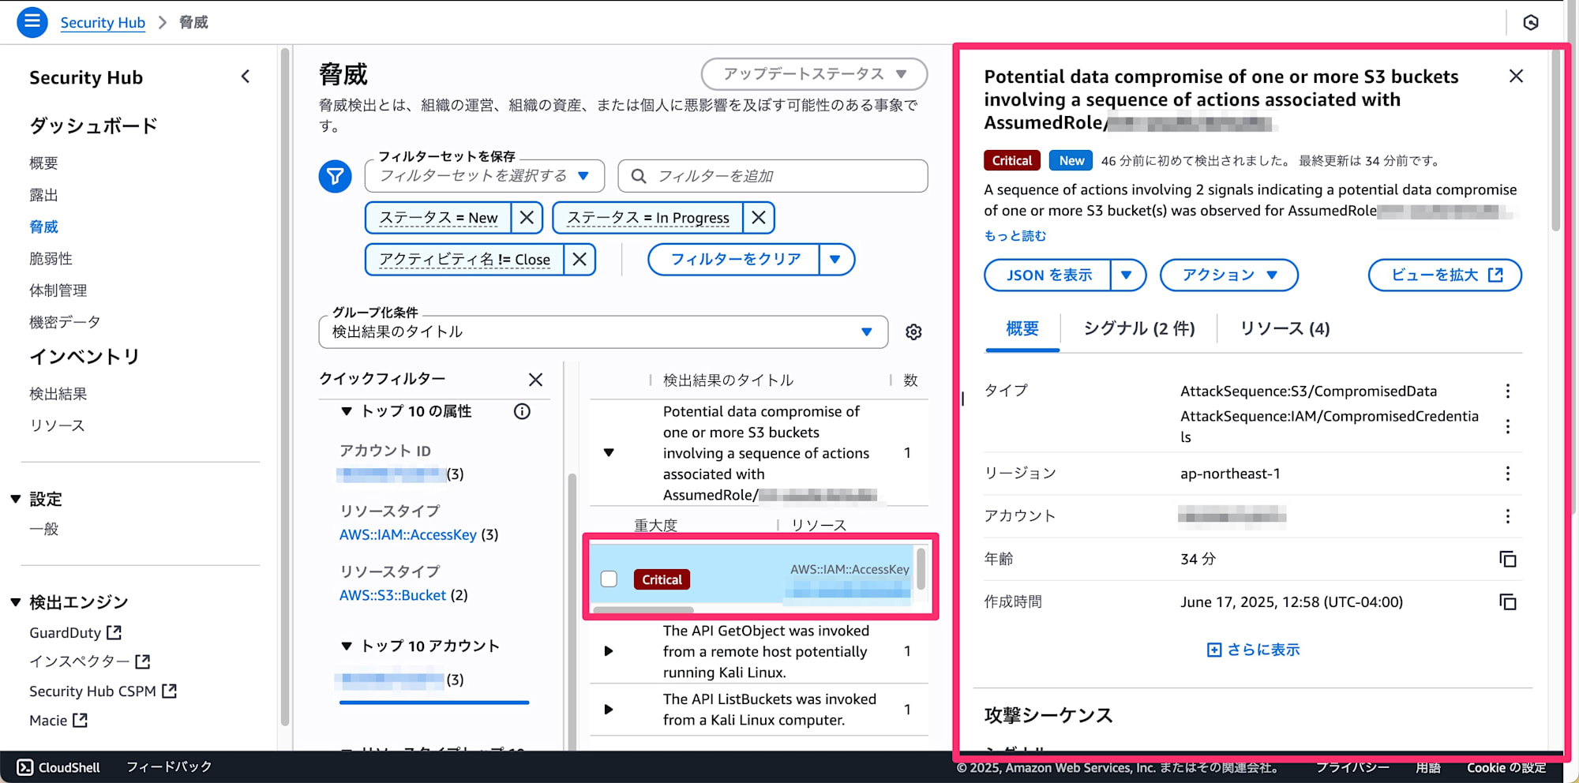Image resolution: width=1579 pixels, height=783 pixels.
Task: Go to 機密データ in the sidebar
Action: pos(65,322)
